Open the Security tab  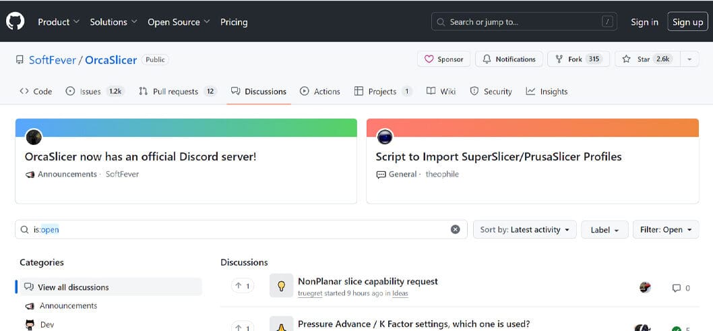click(491, 92)
